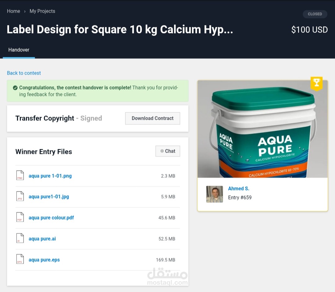Download aqua pure colour.pdf file
Screen dimensions: 335x292
point(51,218)
